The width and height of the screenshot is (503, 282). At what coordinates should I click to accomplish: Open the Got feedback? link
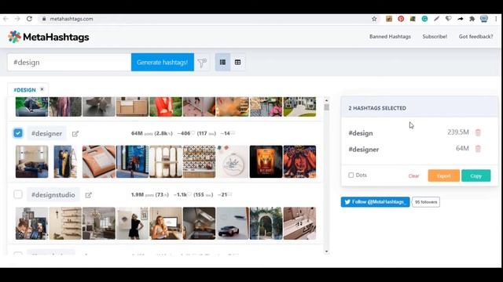[x=475, y=37]
